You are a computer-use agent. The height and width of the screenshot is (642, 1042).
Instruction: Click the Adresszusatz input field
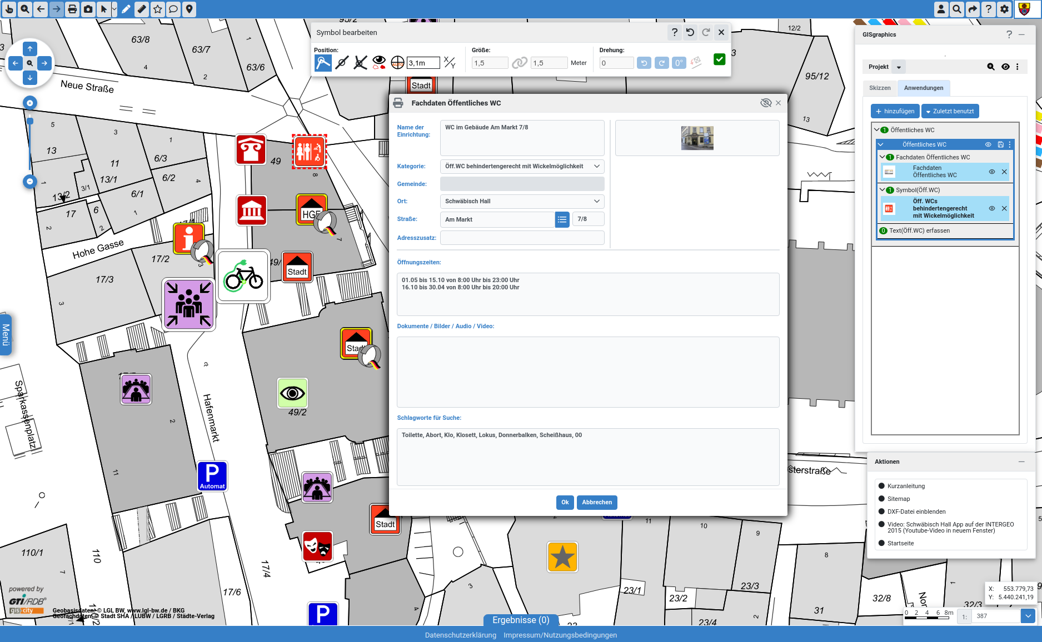click(x=522, y=238)
